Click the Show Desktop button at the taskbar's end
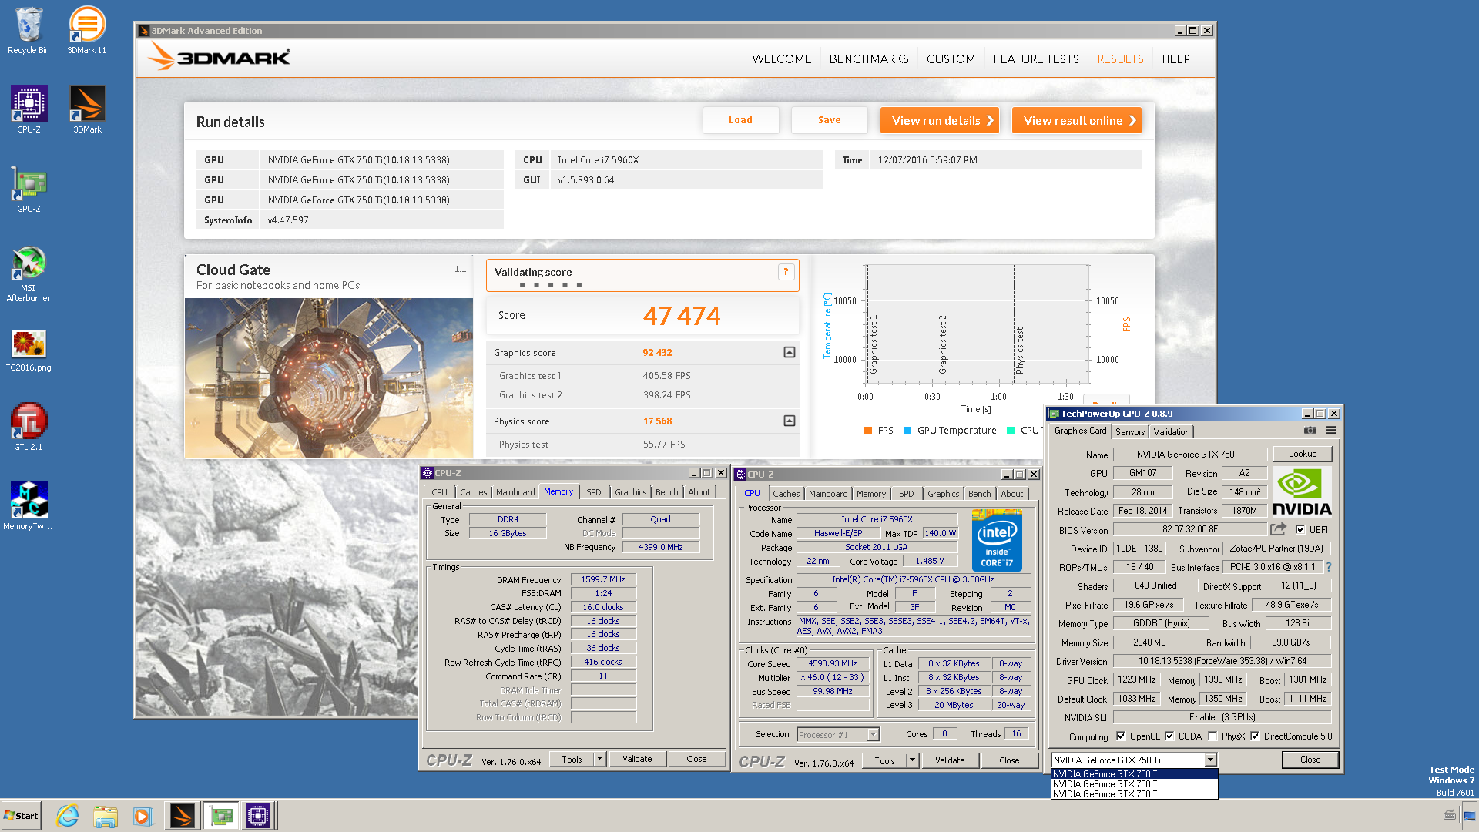The image size is (1479, 832). pos(1471,816)
